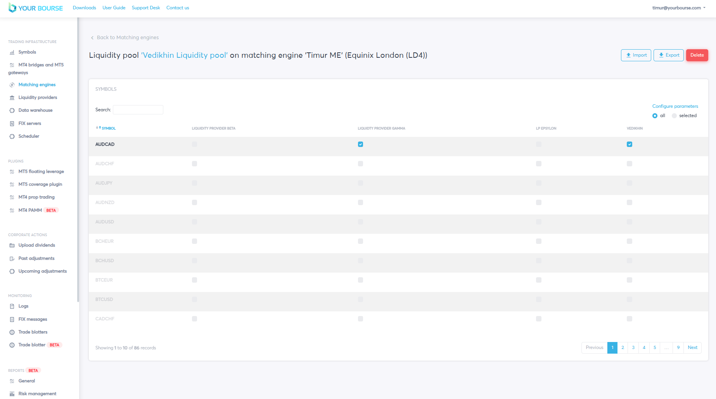This screenshot has width=716, height=399.
Task: Click the symbol Search input field
Action: [x=138, y=110]
